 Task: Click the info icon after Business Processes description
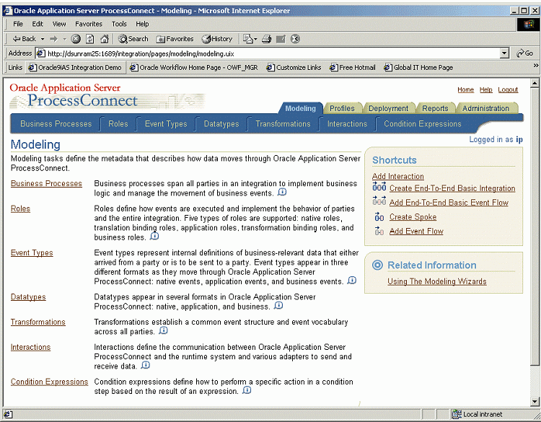[282, 192]
